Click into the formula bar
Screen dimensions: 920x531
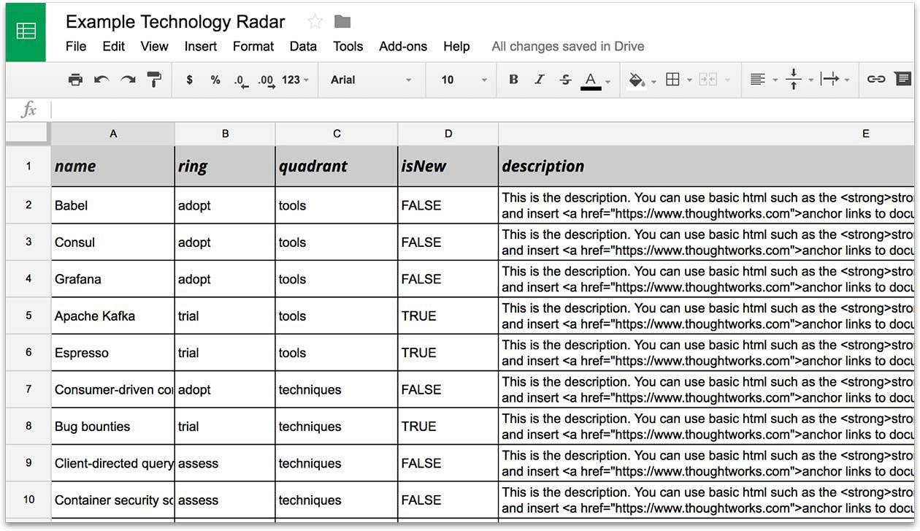point(482,110)
